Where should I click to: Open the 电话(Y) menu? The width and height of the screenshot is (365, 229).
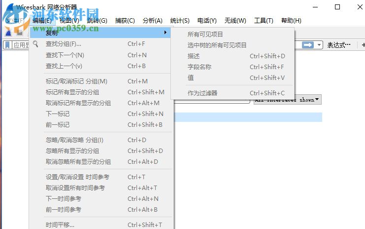[x=207, y=21]
